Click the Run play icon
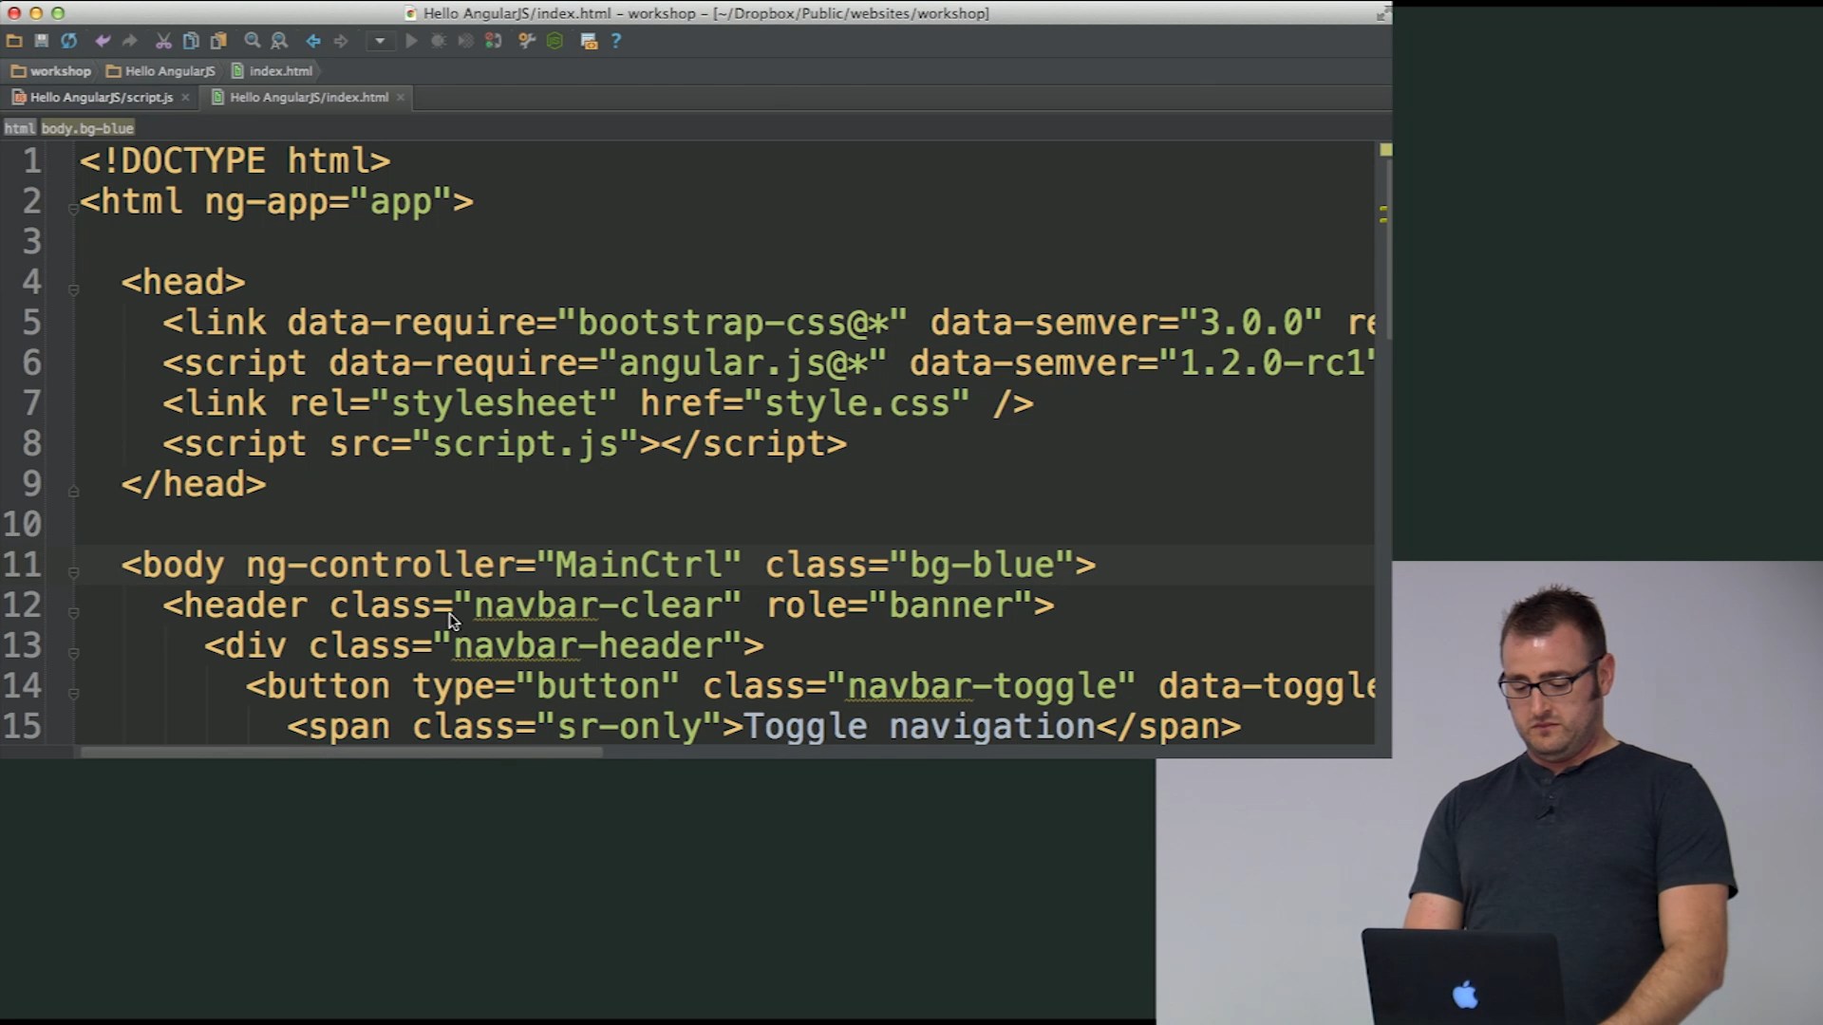1823x1025 pixels. [411, 41]
